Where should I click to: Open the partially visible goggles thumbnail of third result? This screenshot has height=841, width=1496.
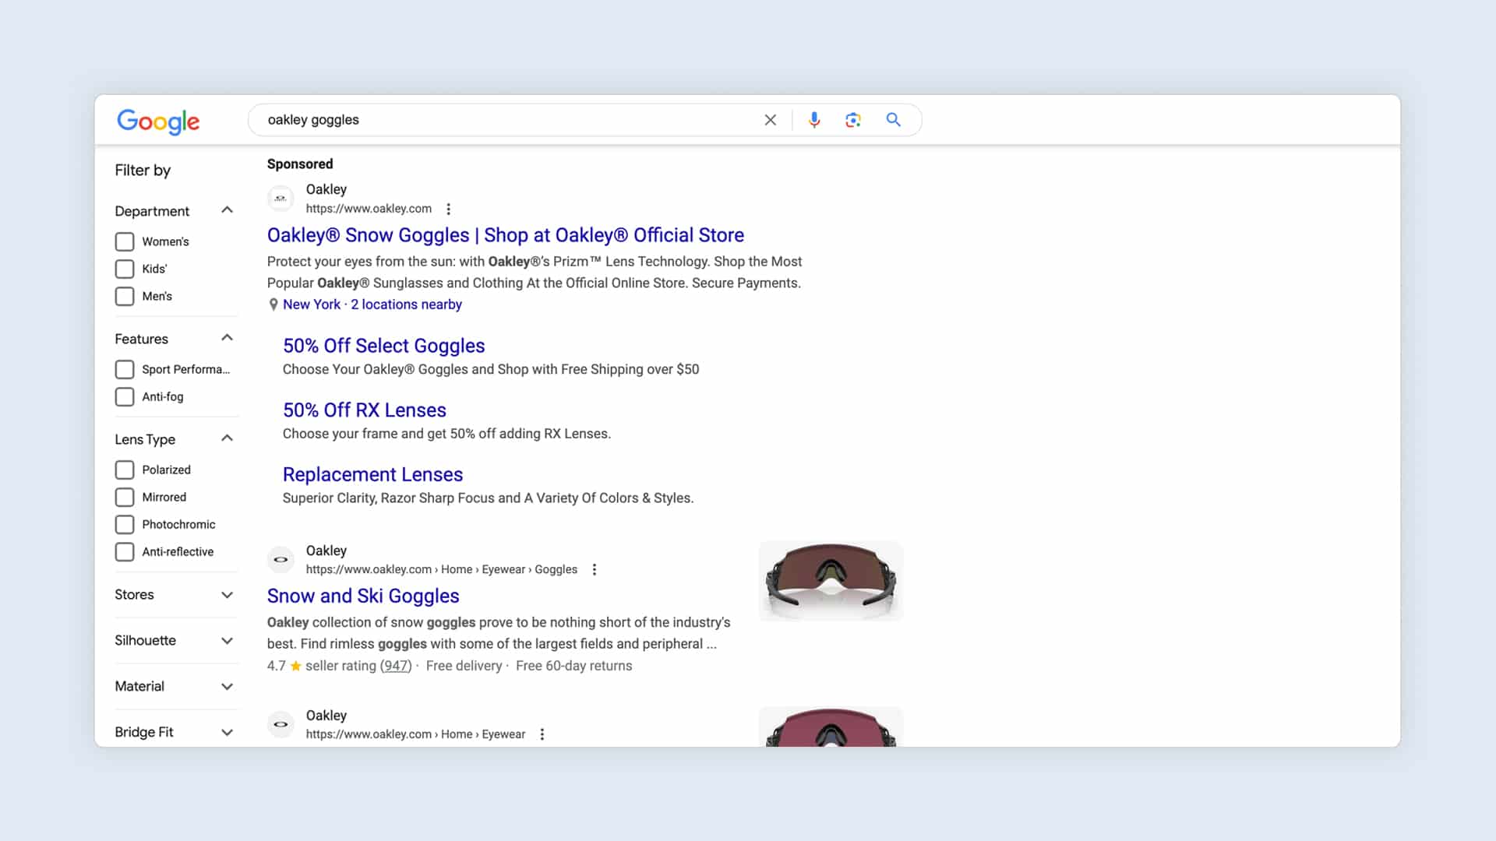[831, 727]
